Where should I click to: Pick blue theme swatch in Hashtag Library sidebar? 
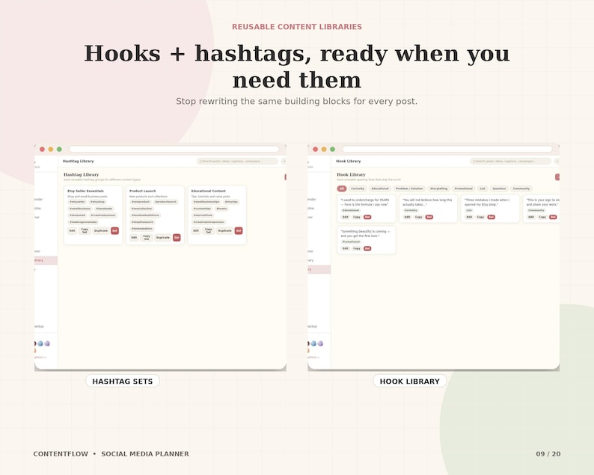point(40,343)
